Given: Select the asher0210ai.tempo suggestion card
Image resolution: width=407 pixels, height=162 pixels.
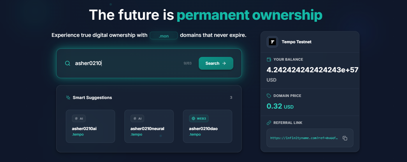Looking at the screenshot, I should click(90, 126).
